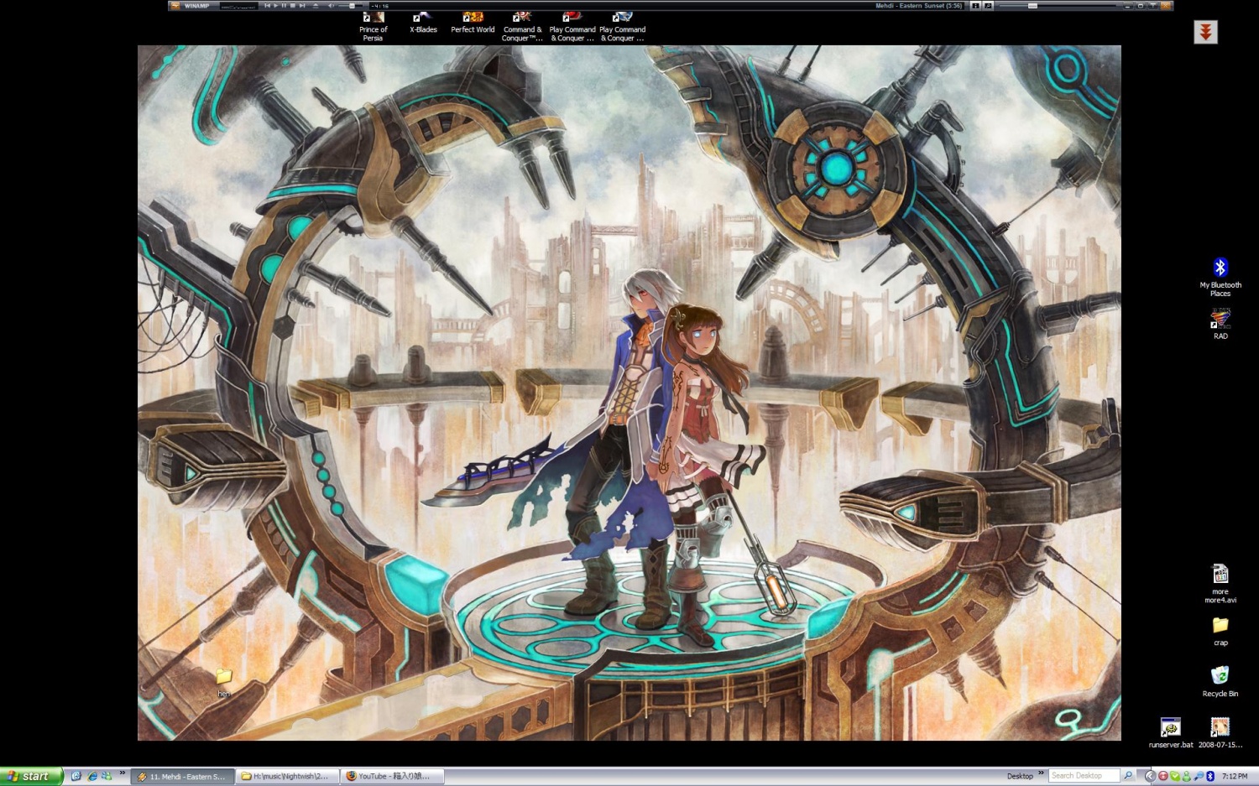Select first Play Command & Conquer shortcut
Screen dimensions: 1259x786
coord(572,27)
